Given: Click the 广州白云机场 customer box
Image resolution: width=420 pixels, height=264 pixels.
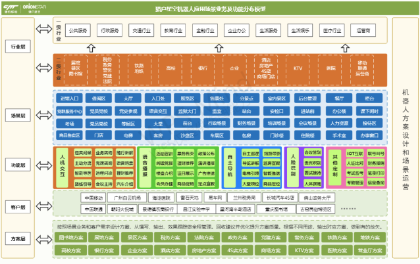Looking at the screenshot, I should [127, 198].
